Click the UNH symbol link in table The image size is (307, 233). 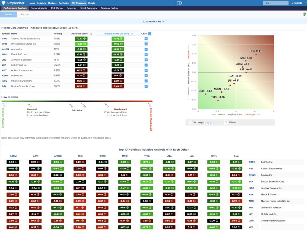[x=4, y=44]
